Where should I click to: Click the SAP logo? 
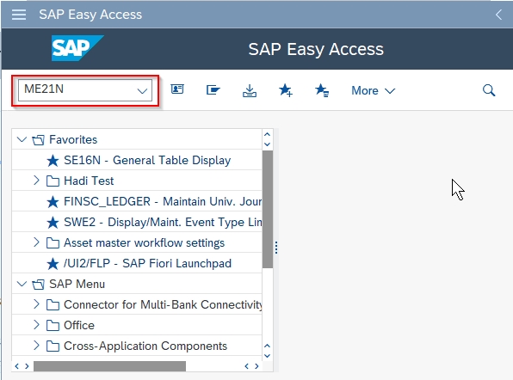77,48
